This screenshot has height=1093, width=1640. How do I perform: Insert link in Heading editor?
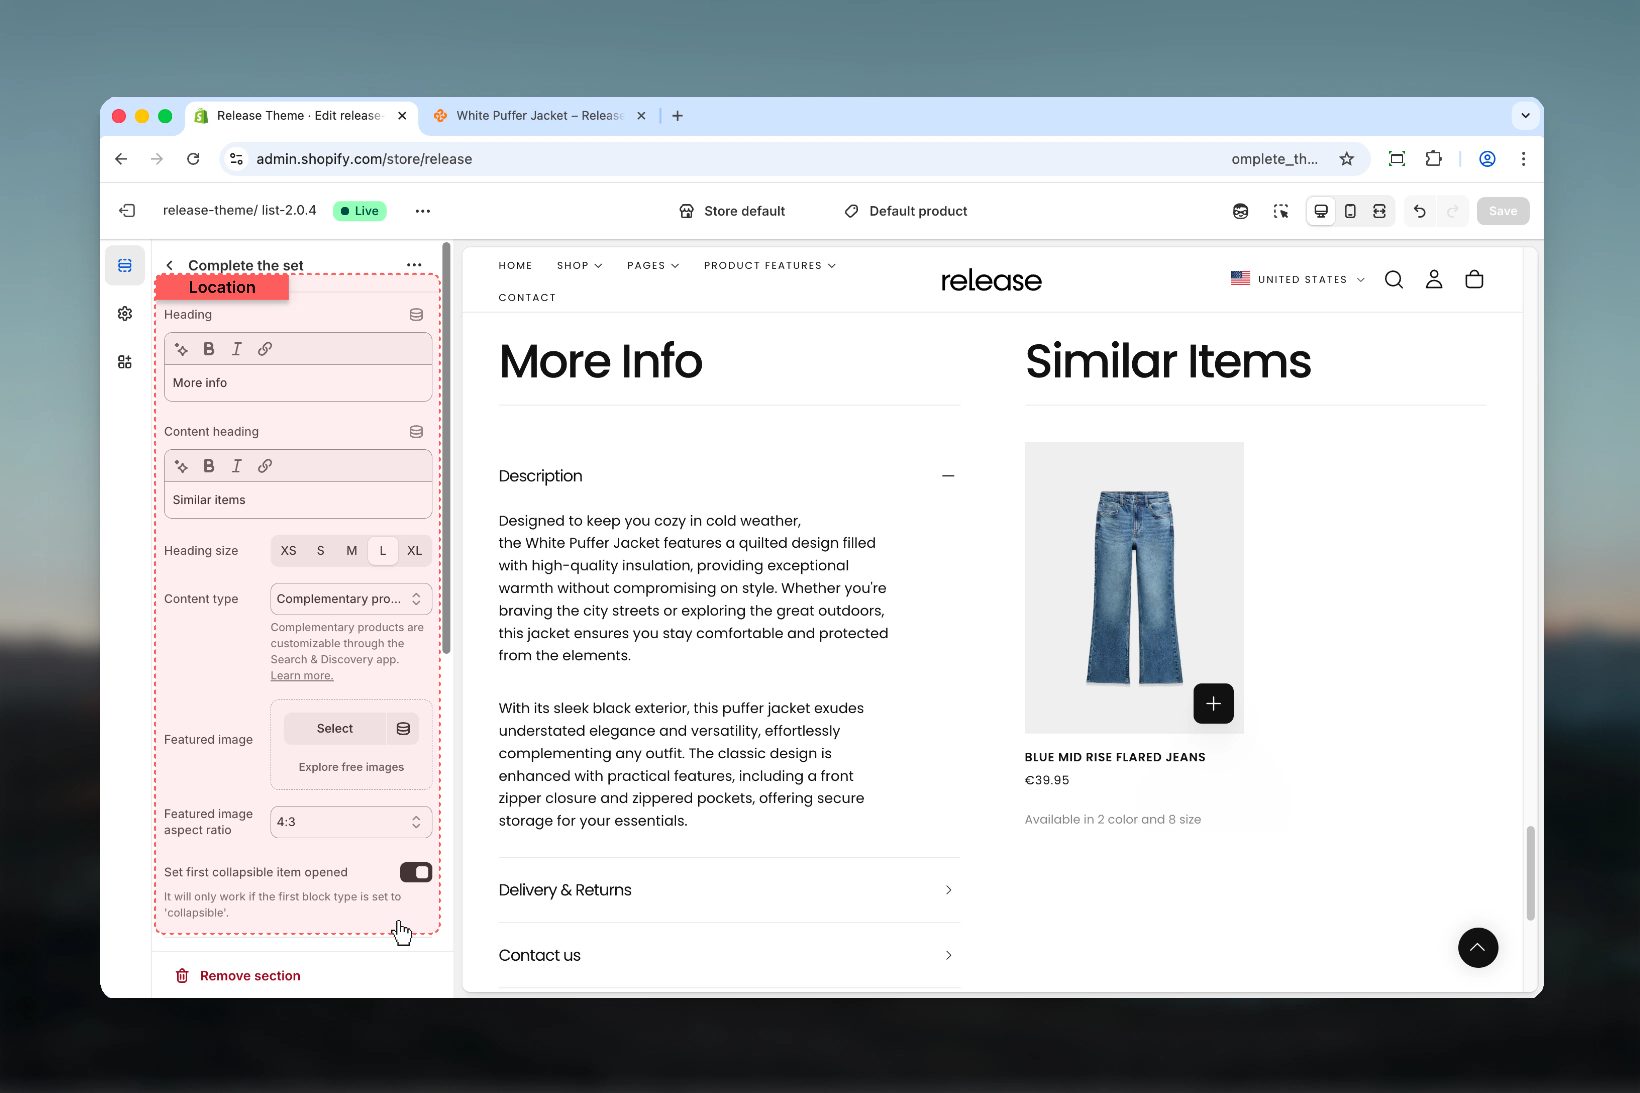tap(265, 349)
